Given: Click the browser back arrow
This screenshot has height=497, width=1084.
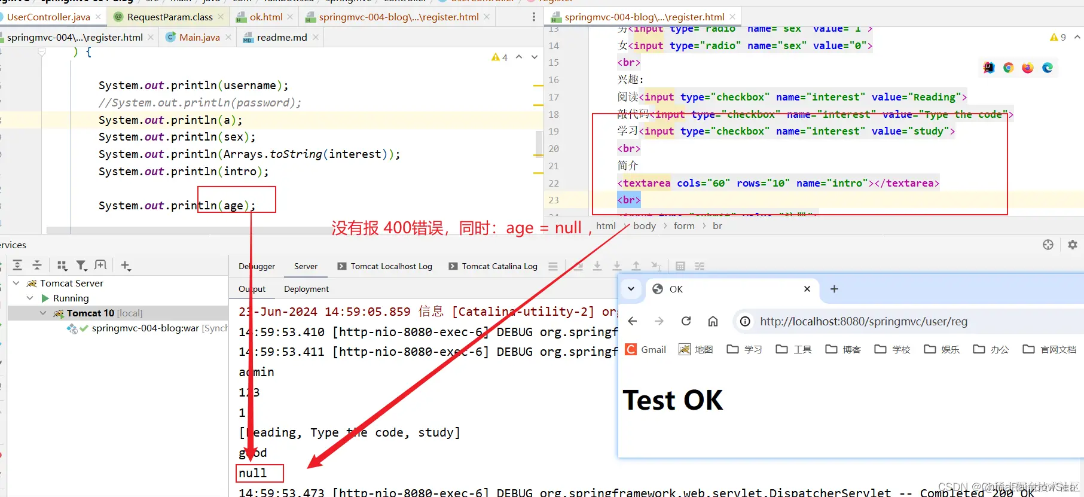Looking at the screenshot, I should (633, 321).
